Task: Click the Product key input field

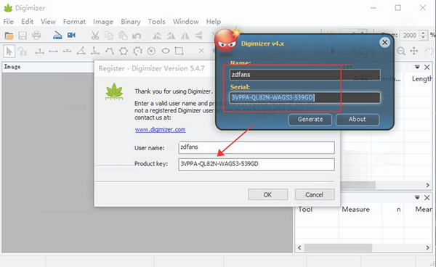Action: click(x=257, y=164)
